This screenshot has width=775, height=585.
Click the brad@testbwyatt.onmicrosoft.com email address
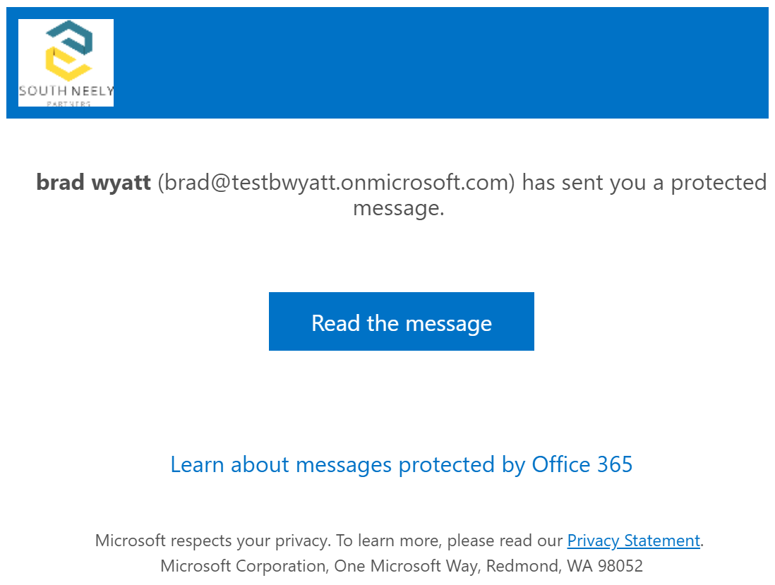point(336,182)
